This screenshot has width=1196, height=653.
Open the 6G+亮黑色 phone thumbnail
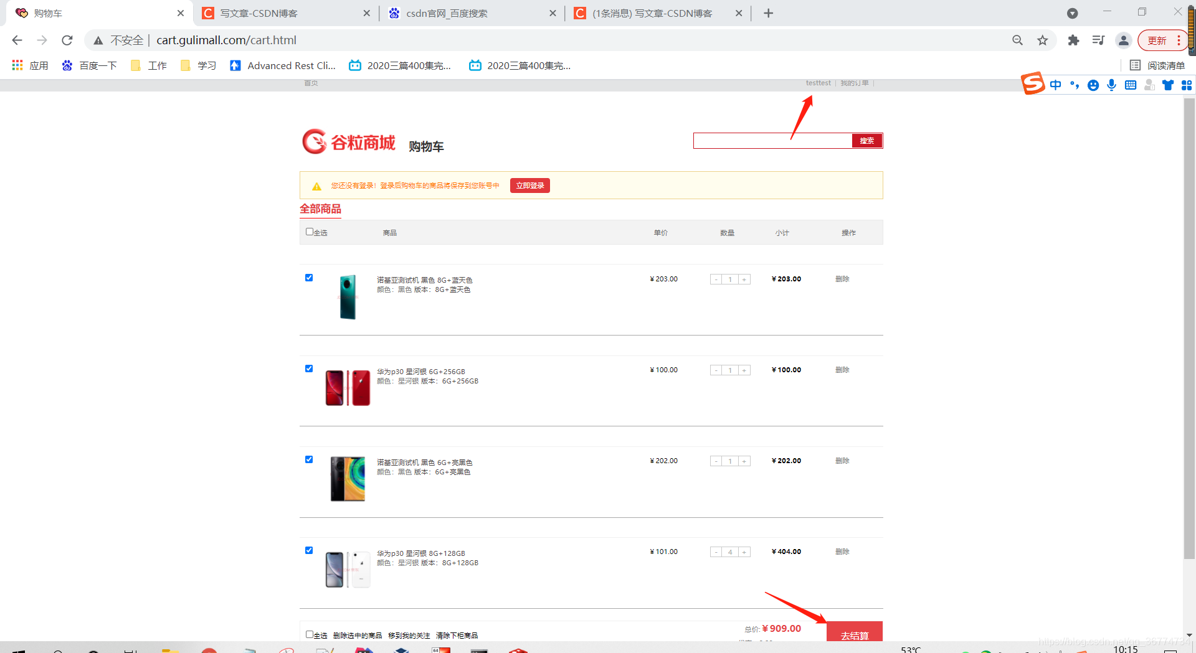348,479
